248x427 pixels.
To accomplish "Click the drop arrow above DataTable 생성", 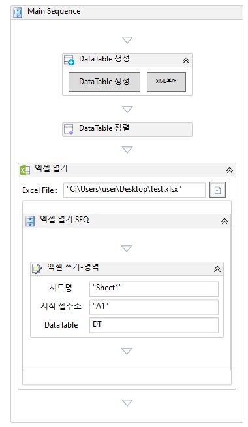I will 127,40.
